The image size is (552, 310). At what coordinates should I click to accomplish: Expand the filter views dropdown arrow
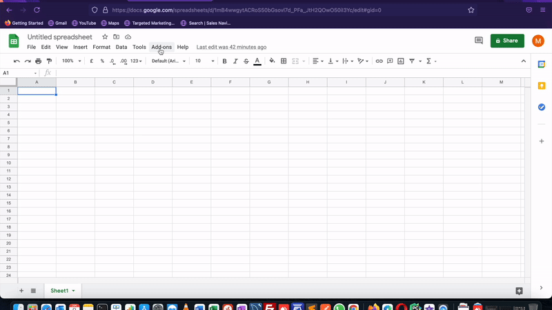pyautogui.click(x=420, y=61)
